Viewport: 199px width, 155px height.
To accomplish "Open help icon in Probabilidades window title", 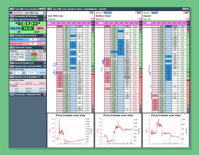I will click(51, 9).
